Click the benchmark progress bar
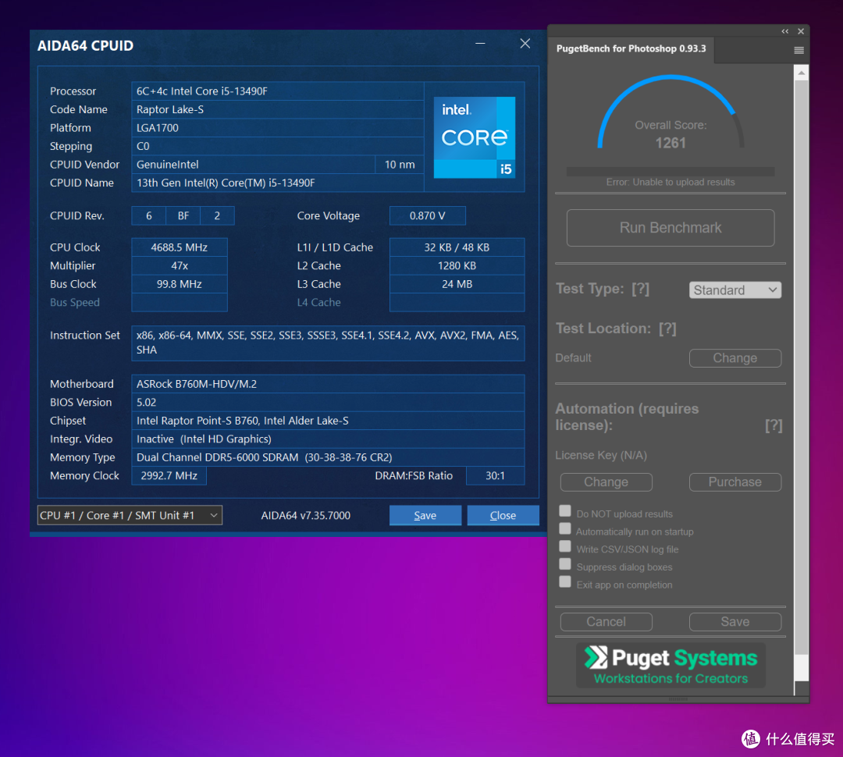This screenshot has height=757, width=843. pos(670,172)
